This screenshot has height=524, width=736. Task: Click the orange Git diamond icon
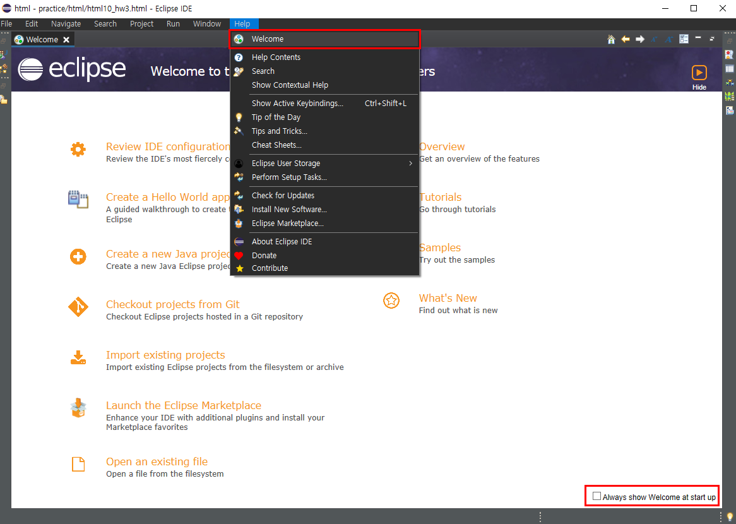[x=78, y=307]
